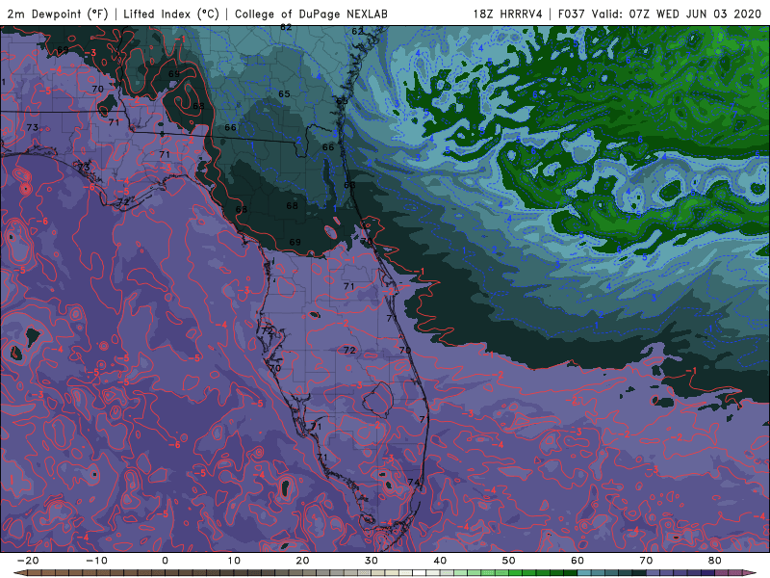Click the "30" color scale label

pos(372,561)
